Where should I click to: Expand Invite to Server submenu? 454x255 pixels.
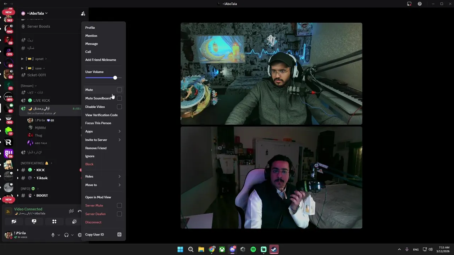click(103, 140)
